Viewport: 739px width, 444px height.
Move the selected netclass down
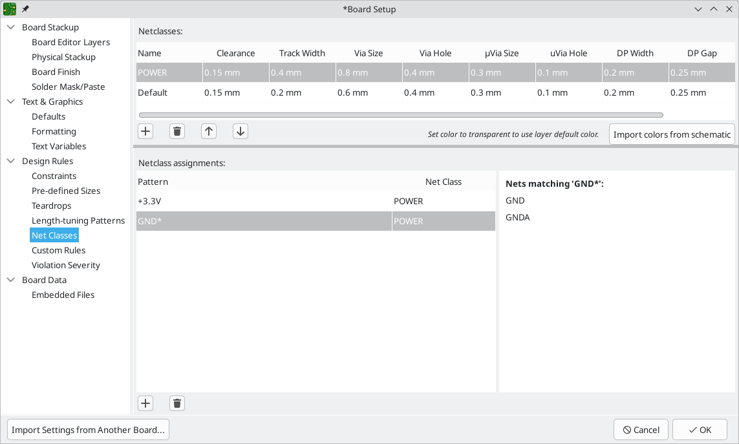tap(240, 131)
